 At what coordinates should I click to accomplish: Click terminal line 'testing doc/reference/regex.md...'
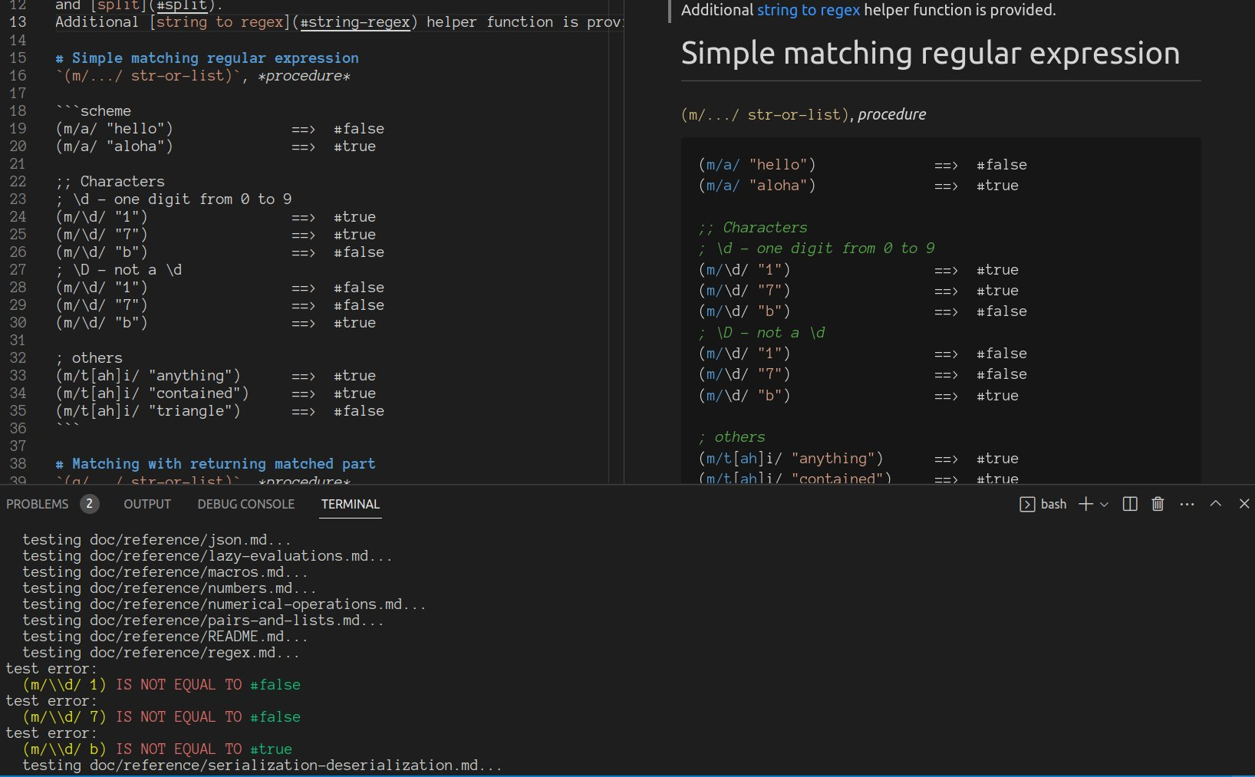(161, 653)
